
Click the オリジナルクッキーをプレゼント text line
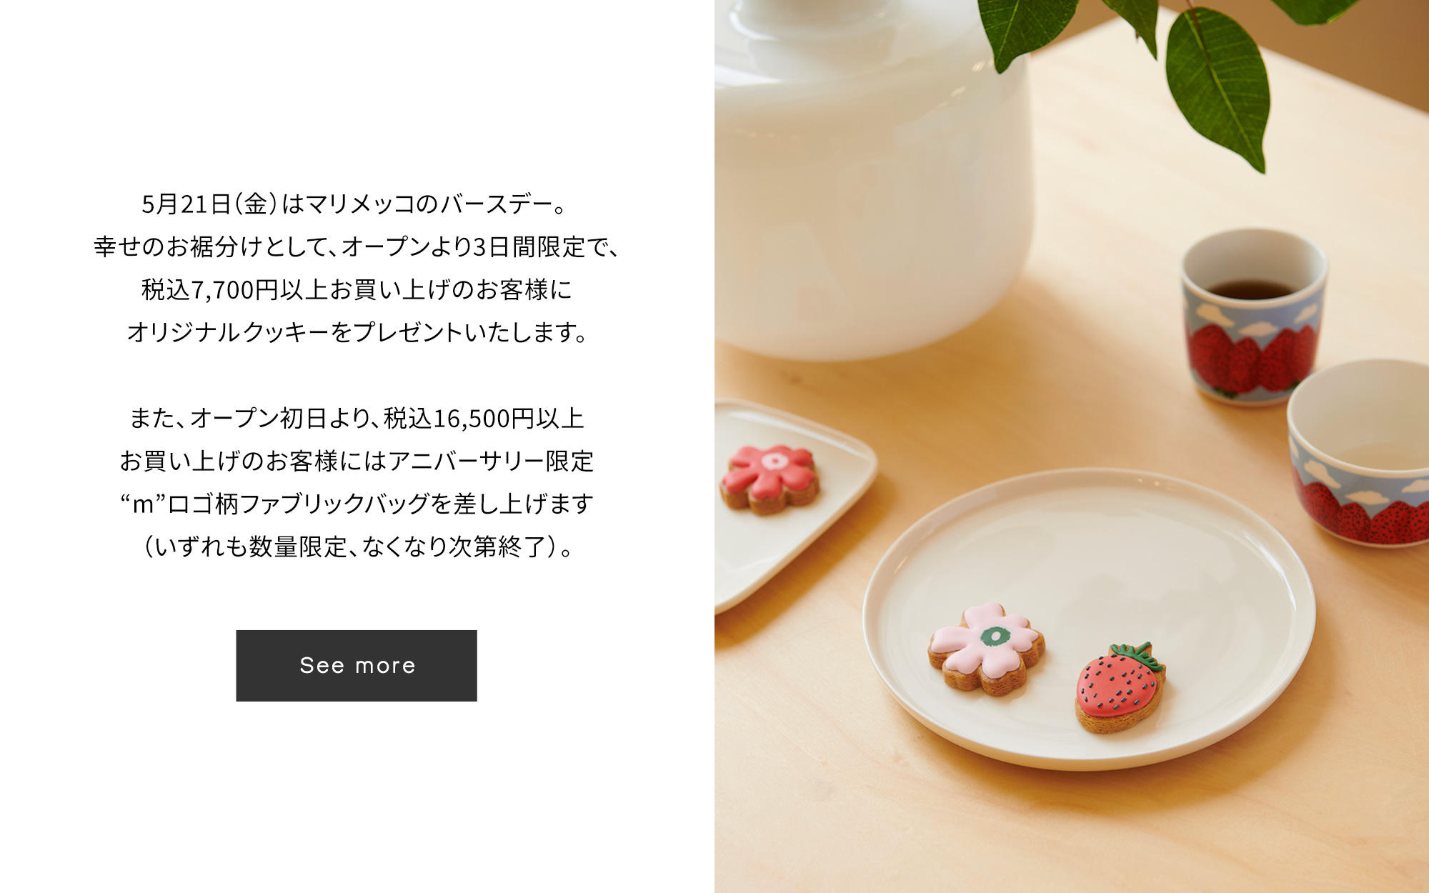[x=356, y=332]
